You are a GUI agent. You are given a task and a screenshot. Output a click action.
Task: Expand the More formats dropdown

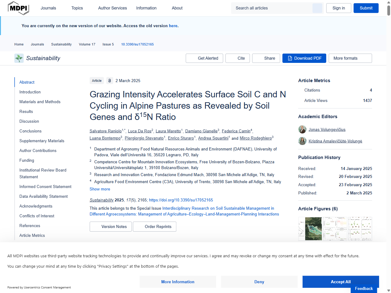(350, 58)
